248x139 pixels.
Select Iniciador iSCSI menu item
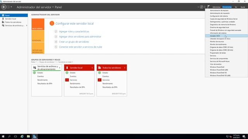[226, 36]
